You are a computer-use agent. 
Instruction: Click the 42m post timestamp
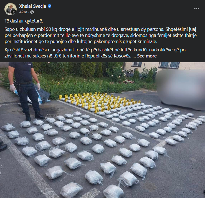click(x=23, y=12)
